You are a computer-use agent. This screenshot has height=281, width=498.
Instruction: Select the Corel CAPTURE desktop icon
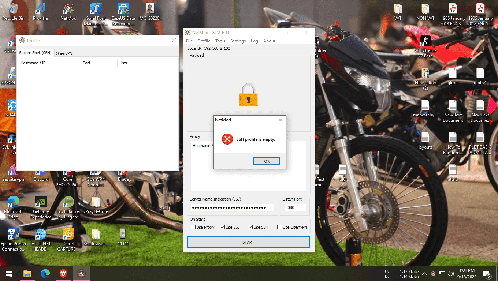68,240
